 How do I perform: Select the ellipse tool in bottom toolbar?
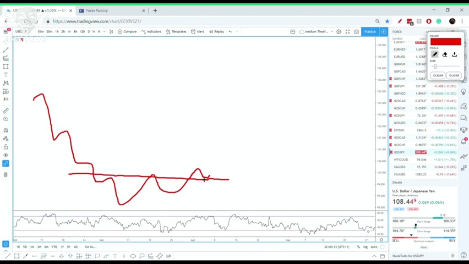[133, 256]
